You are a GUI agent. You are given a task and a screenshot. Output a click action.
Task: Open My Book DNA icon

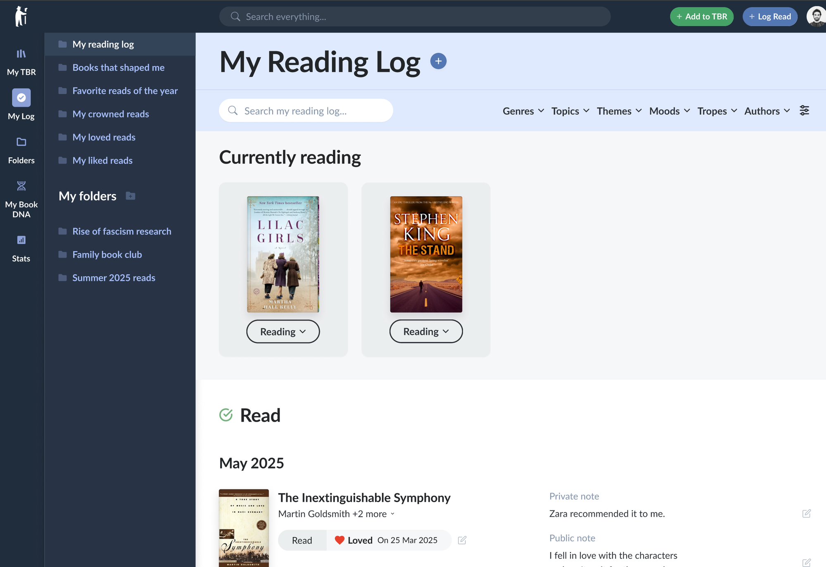(21, 186)
